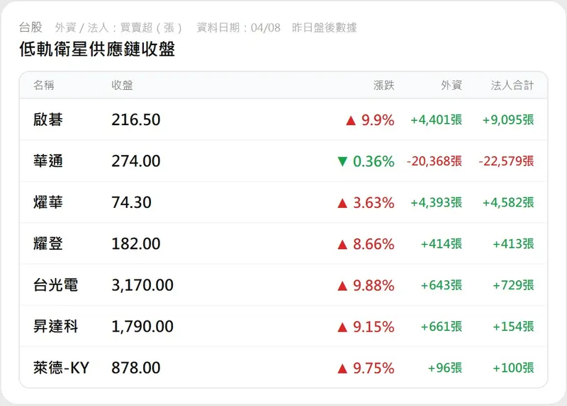This screenshot has height=406, width=567.
Task: Click 華通's foreign value -20,368張
Action: pyautogui.click(x=434, y=161)
